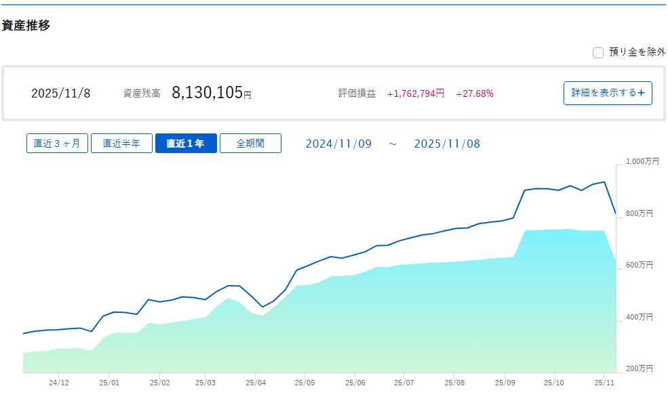
Task: Click the 2025/11/8 summary date
Action: pos(60,93)
